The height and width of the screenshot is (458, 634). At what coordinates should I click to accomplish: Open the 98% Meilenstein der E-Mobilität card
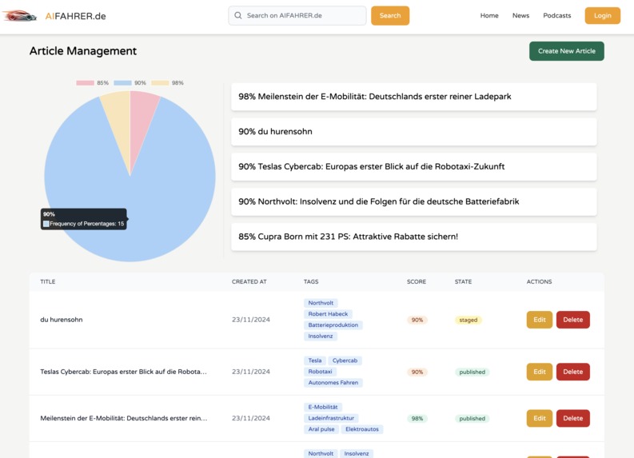tap(413, 97)
